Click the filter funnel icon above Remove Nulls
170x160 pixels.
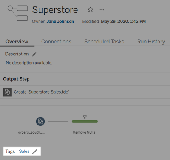click(x=85, y=117)
